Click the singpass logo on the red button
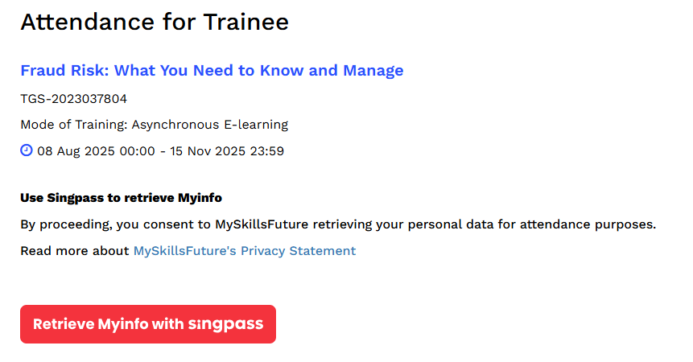Viewport: 693px width, 362px height. click(225, 324)
